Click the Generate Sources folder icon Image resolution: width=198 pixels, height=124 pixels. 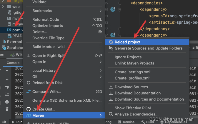pyautogui.click(x=111, y=48)
